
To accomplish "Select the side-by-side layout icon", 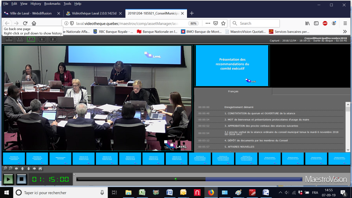I will (9, 39).
